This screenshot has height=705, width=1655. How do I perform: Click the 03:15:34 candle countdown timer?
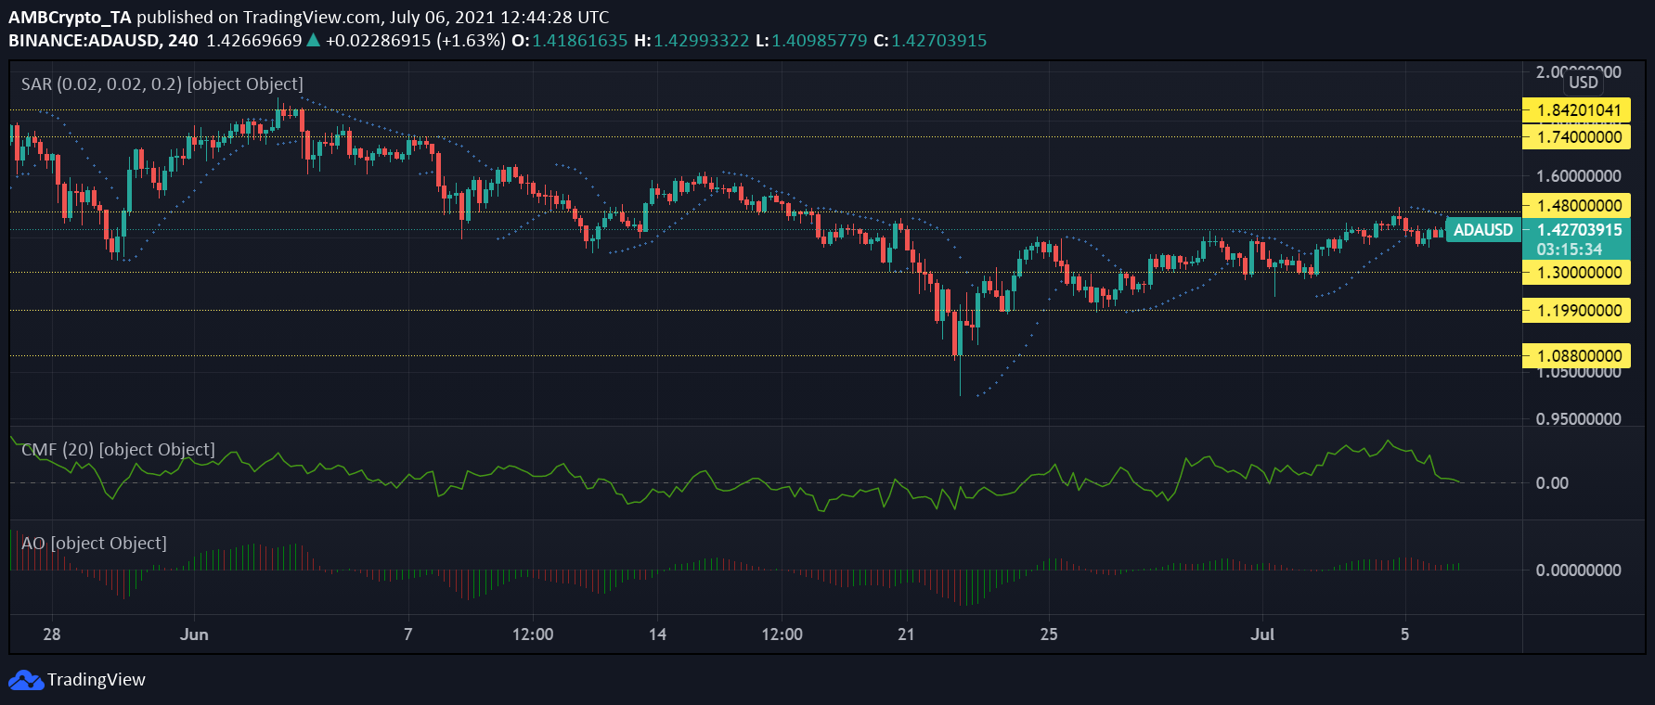1570,250
